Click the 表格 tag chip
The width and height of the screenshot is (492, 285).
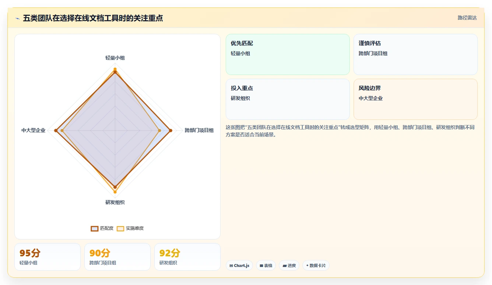[x=266, y=266]
